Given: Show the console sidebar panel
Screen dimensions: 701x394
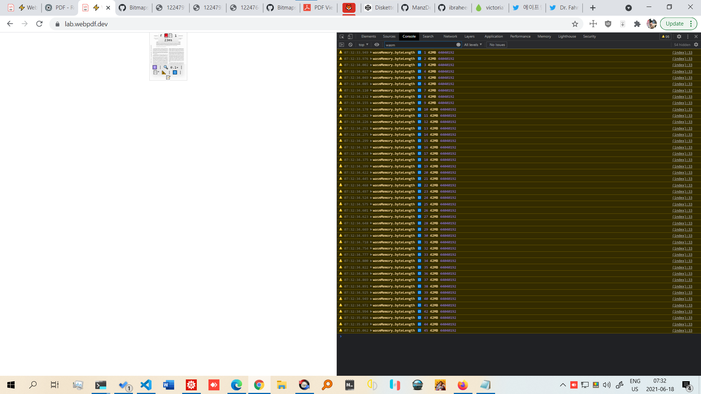Looking at the screenshot, I should tap(342, 45).
